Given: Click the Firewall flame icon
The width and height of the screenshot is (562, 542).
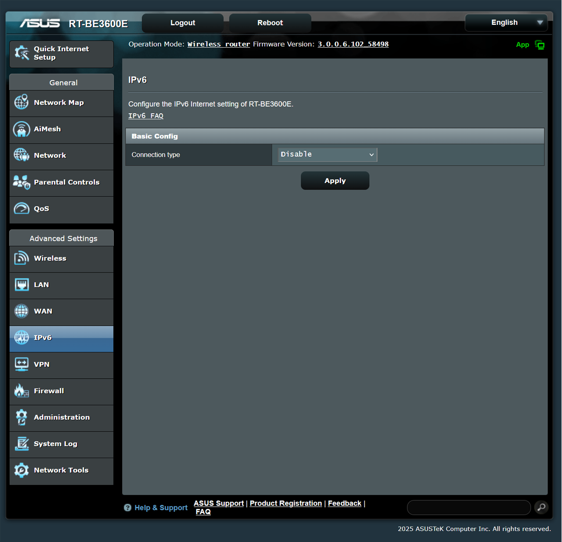Looking at the screenshot, I should coord(22,390).
